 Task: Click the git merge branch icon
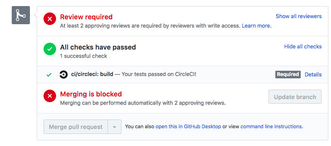coord(21,15)
